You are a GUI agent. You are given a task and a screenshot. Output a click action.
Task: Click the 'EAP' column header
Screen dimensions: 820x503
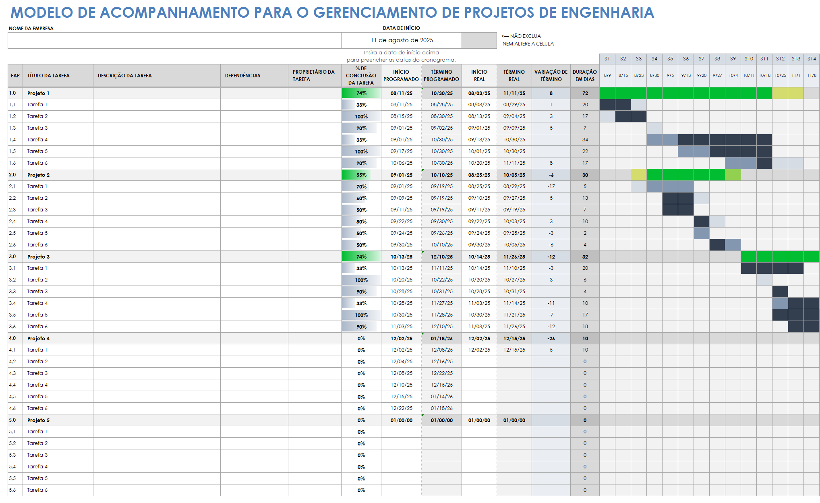point(15,76)
